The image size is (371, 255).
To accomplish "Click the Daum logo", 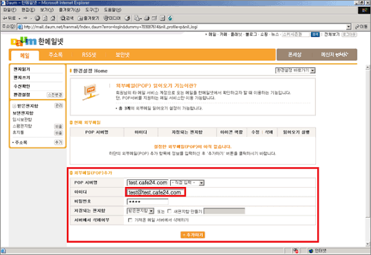I will (x=23, y=42).
